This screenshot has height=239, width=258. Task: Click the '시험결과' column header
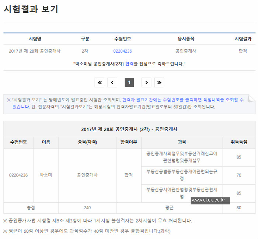coord(243,39)
